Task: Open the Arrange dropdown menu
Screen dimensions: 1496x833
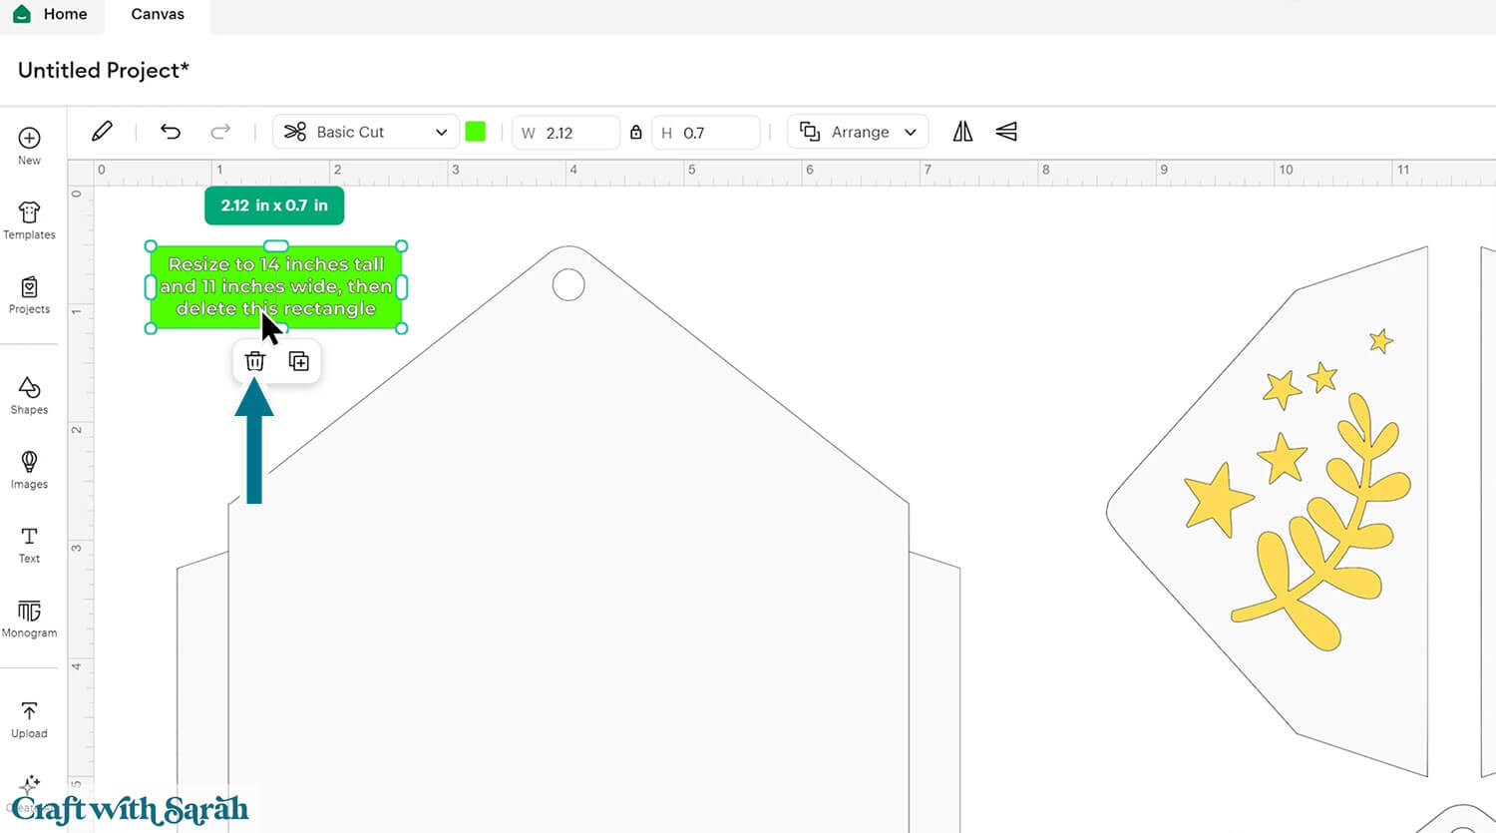Action: coord(858,132)
